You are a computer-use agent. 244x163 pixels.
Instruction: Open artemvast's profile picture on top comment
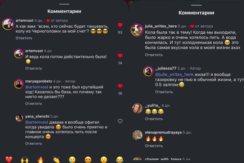point(8,24)
